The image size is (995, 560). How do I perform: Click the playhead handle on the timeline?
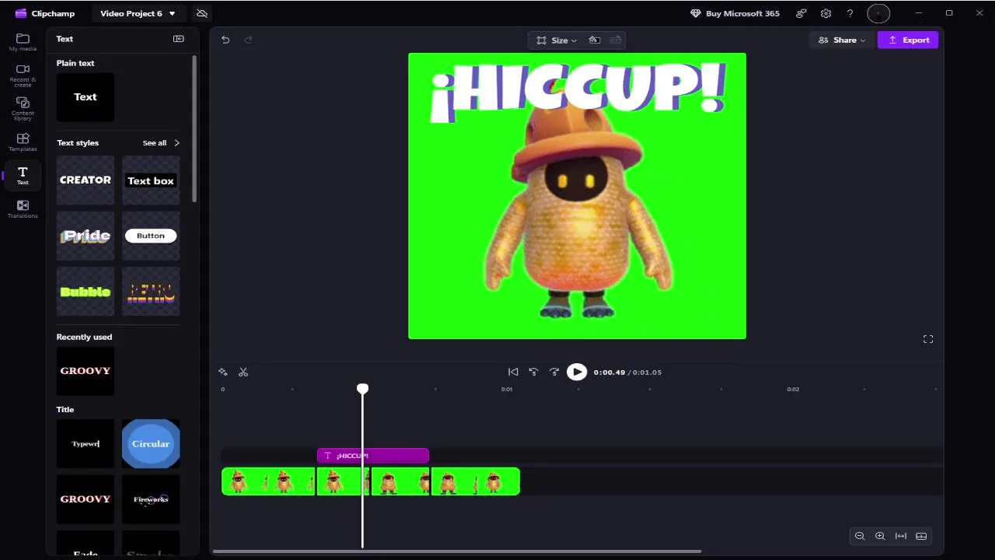362,389
